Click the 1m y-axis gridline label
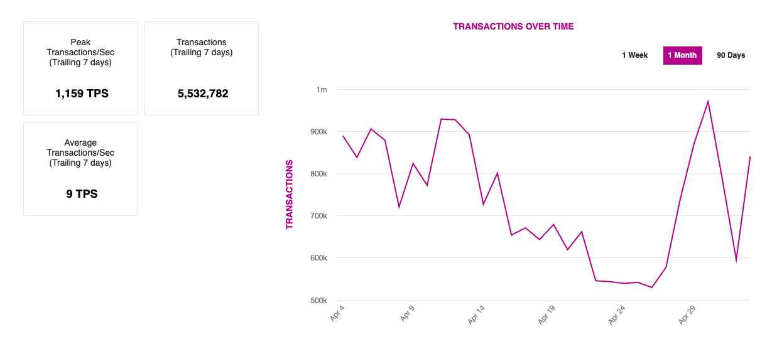This screenshot has width=777, height=344. click(322, 90)
